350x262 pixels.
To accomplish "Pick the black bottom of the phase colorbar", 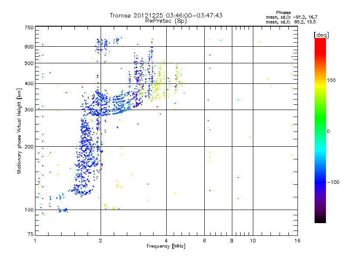I will [320, 220].
